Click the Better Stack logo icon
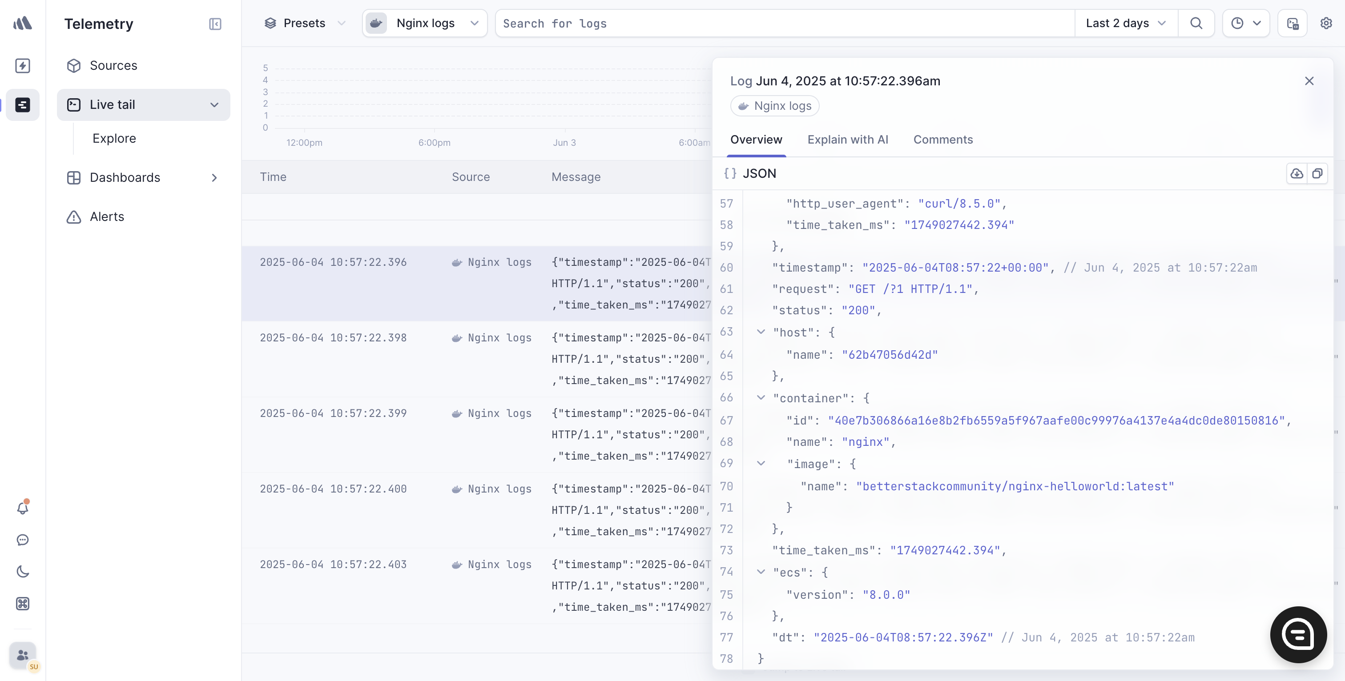Image resolution: width=1345 pixels, height=681 pixels. pos(22,23)
